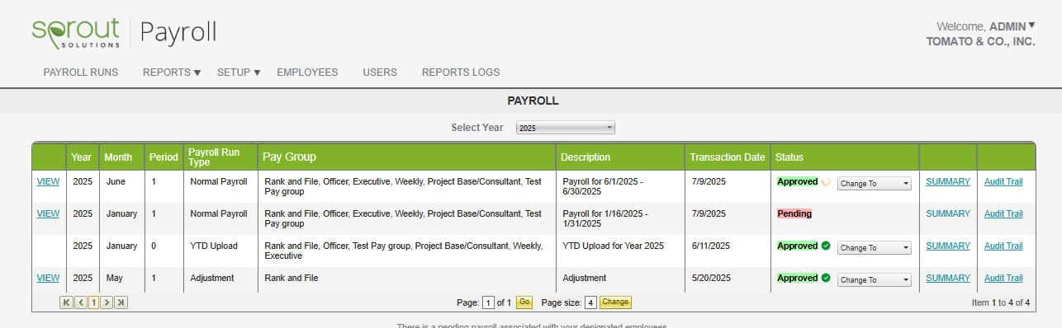This screenshot has width=1062, height=328.
Task: Go to last page pager icon
Action: 121,302
